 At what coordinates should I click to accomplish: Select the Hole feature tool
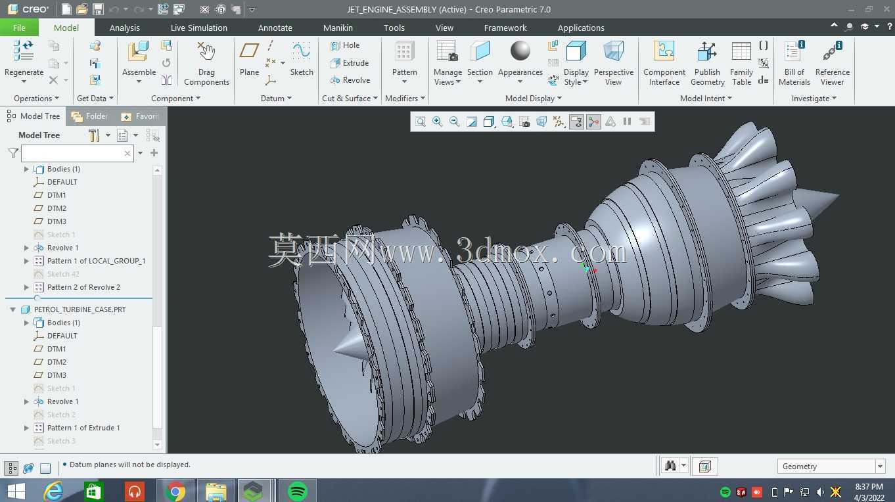point(344,45)
